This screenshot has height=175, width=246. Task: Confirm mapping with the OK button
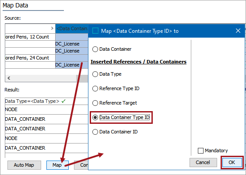tap(232, 162)
